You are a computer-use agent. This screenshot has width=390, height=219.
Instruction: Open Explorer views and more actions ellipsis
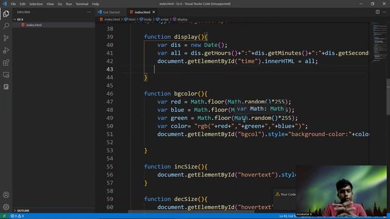89,12
